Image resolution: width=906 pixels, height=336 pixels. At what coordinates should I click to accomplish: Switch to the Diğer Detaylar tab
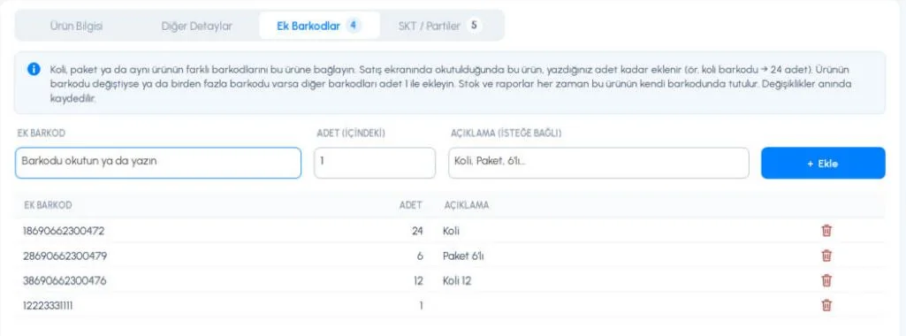tap(196, 26)
